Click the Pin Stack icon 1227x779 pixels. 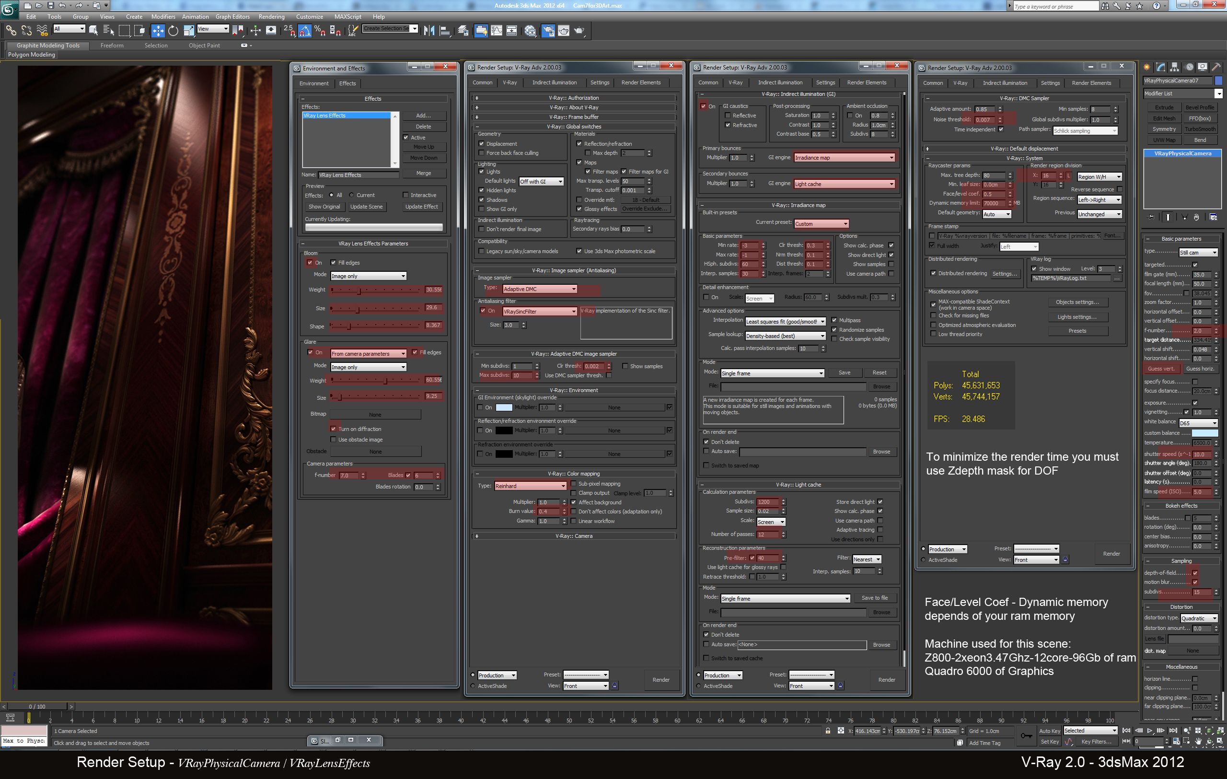1151,217
